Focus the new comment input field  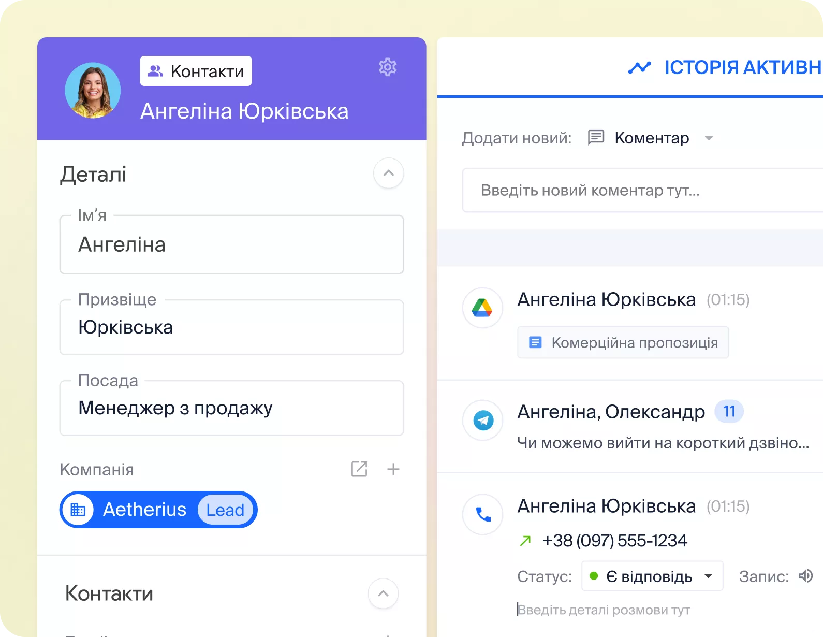(x=642, y=190)
